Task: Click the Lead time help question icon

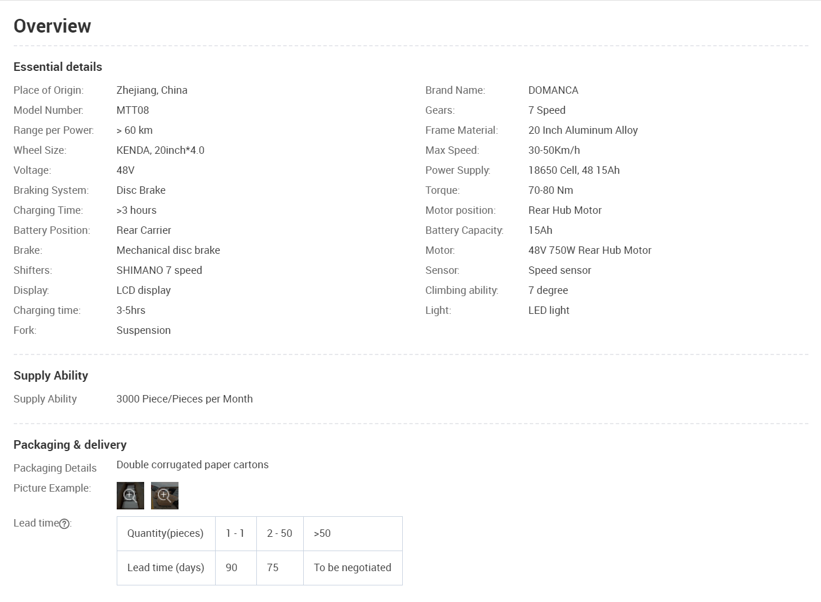Action: (x=65, y=524)
